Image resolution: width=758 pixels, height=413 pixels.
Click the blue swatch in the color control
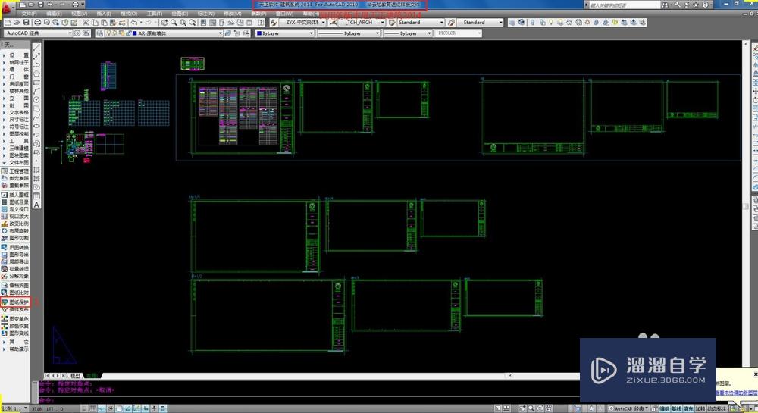[259, 33]
